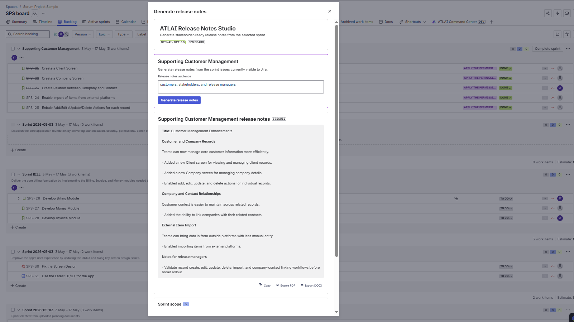
Task: Switch to the Active sprints tab
Action: (96, 22)
